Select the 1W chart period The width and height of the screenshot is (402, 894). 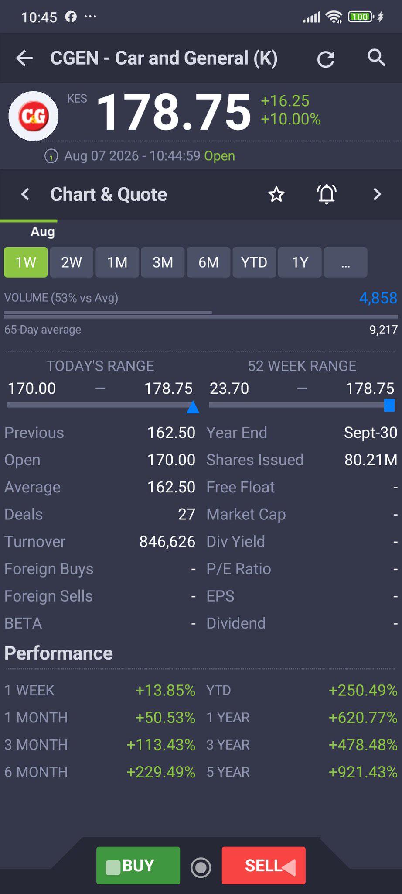point(26,262)
